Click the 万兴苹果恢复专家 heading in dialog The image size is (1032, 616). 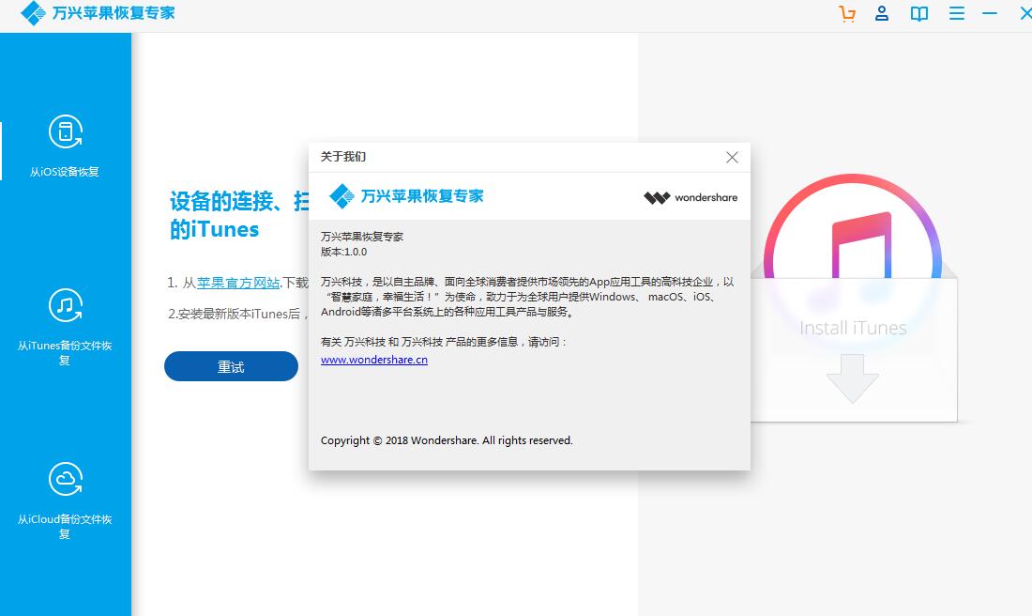pos(422,195)
